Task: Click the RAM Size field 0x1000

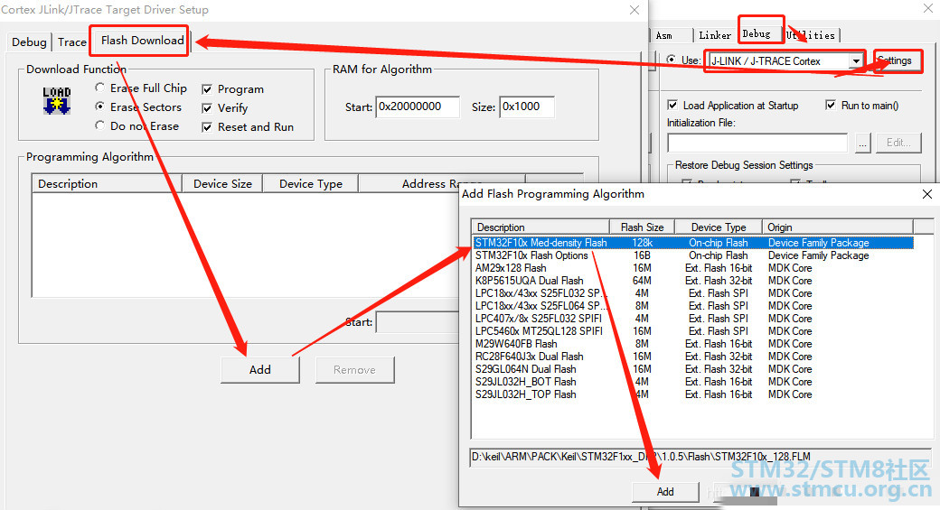Action: point(526,107)
